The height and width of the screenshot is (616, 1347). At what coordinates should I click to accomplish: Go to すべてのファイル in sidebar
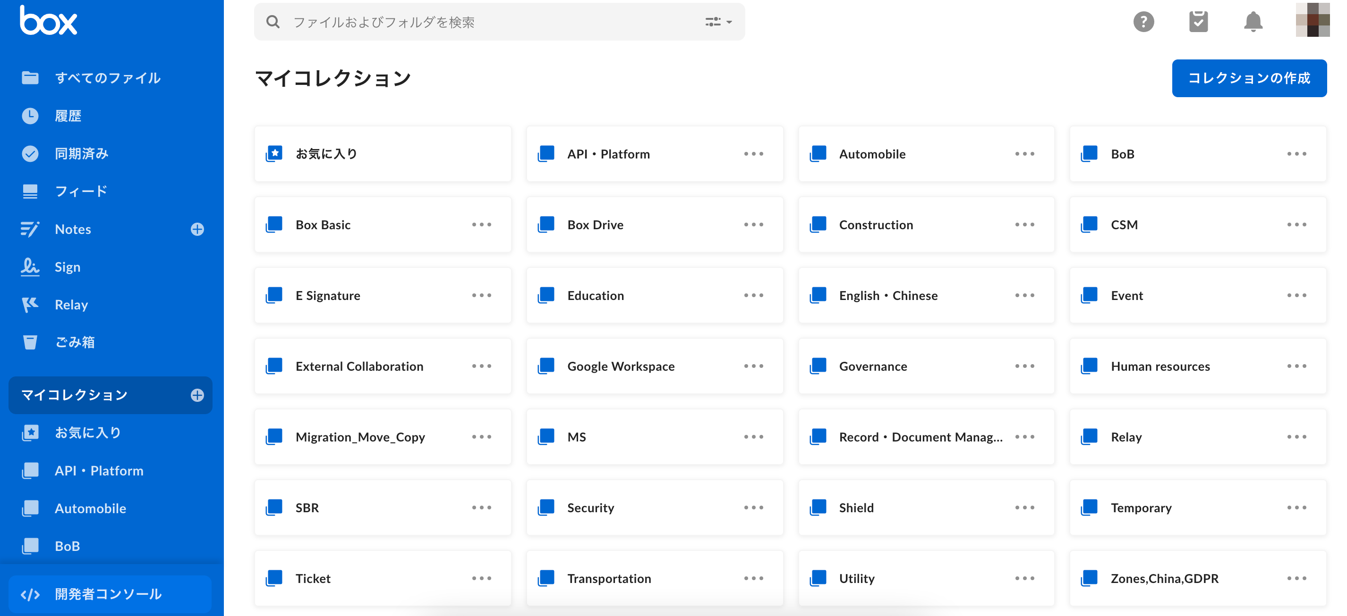point(107,78)
